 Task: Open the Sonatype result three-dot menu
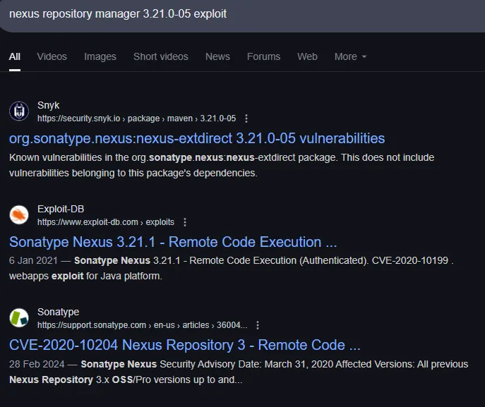click(x=258, y=325)
